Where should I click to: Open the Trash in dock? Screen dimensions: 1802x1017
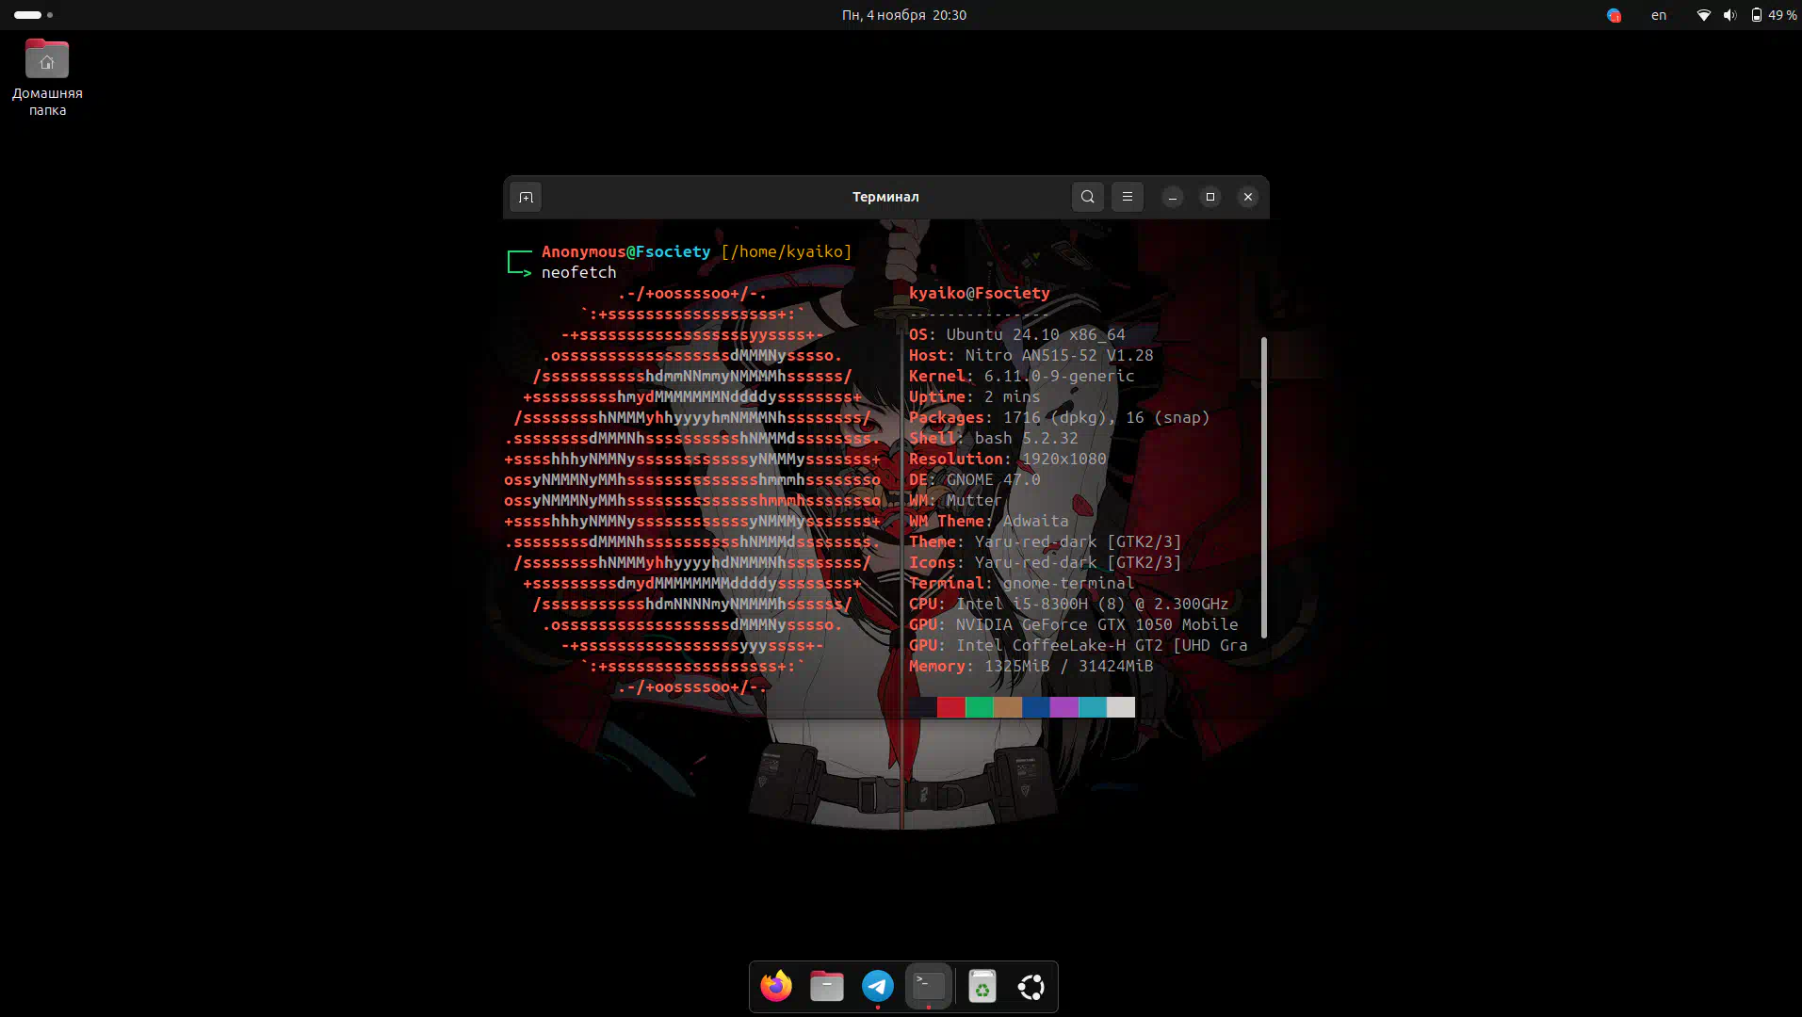tap(982, 986)
